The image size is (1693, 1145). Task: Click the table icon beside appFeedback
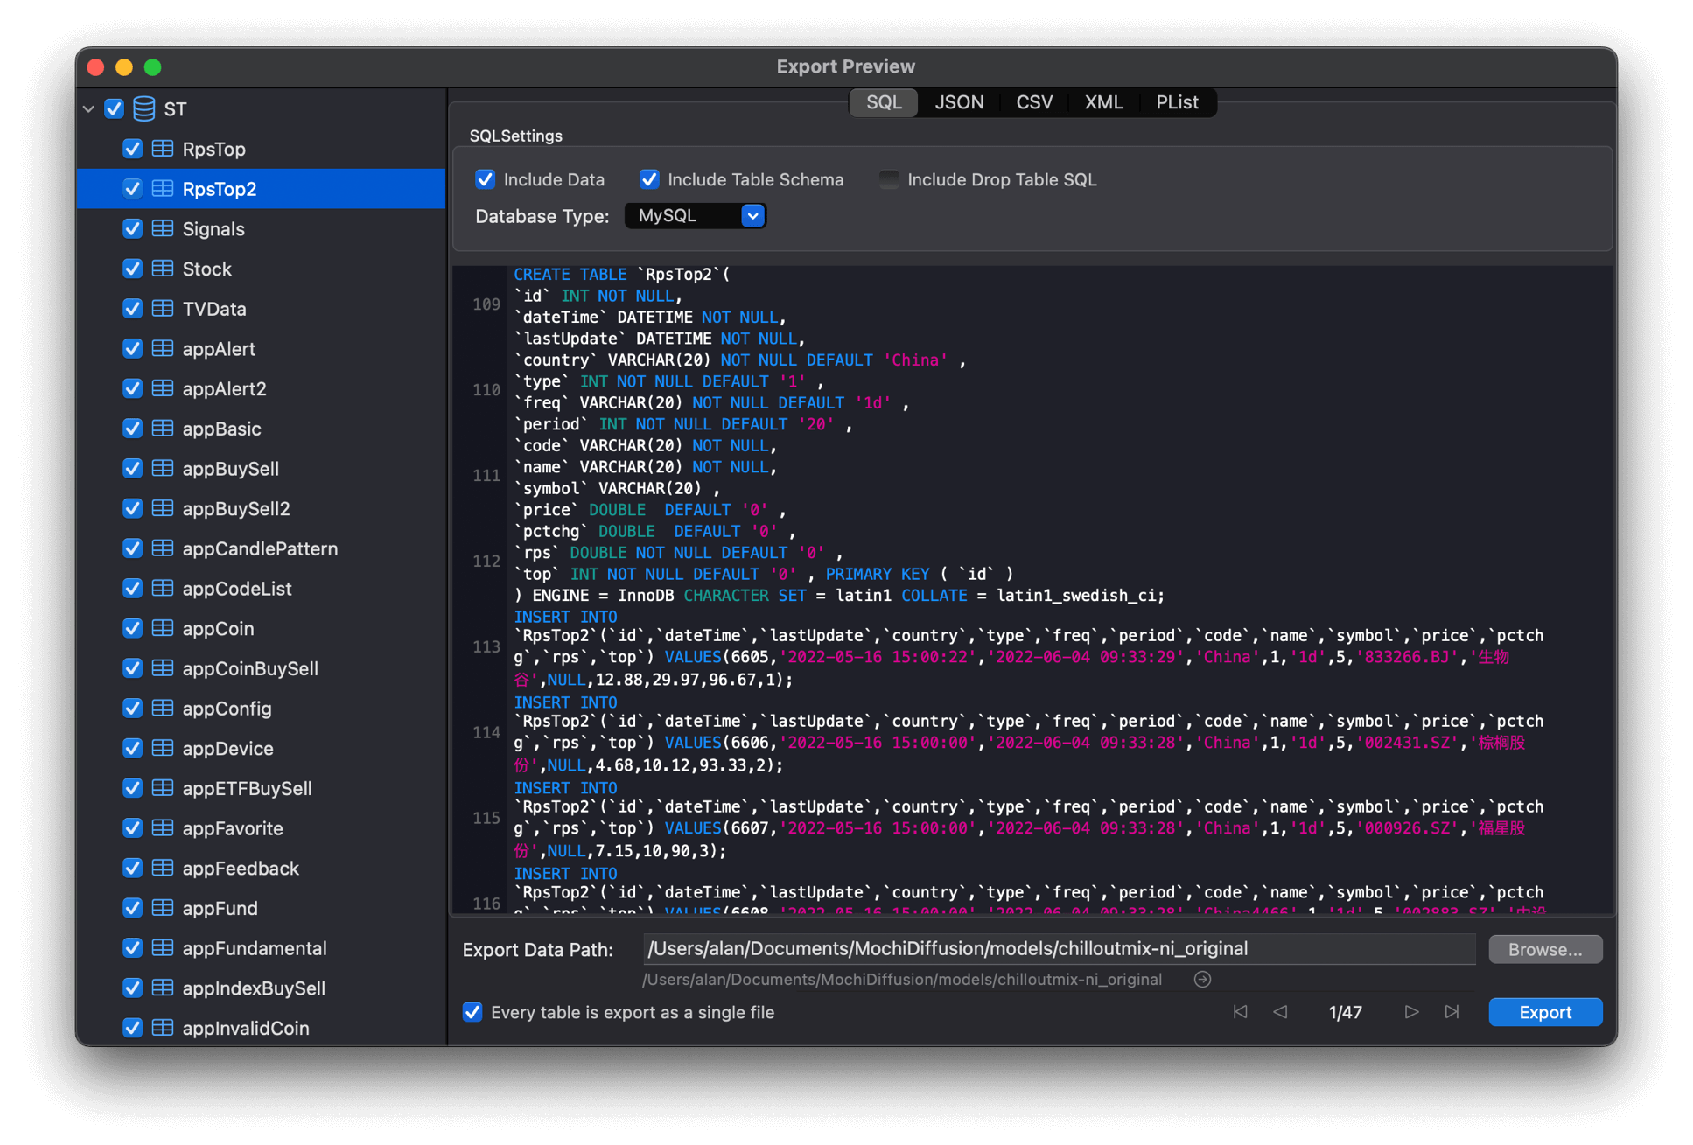pyautogui.click(x=163, y=868)
